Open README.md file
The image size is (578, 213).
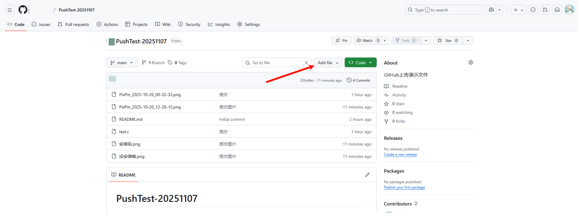[131, 119]
